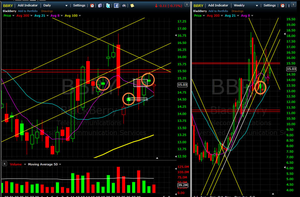300x197 pixels.
Task: Close the Weekly chart panel
Action: 293,5
